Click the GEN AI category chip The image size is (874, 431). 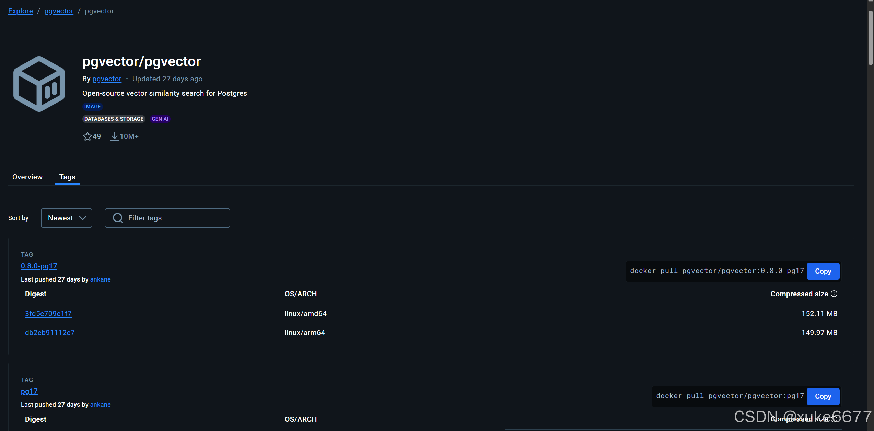[x=160, y=119]
